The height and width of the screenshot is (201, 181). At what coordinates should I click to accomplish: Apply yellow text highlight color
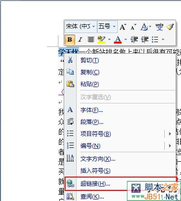102,39
